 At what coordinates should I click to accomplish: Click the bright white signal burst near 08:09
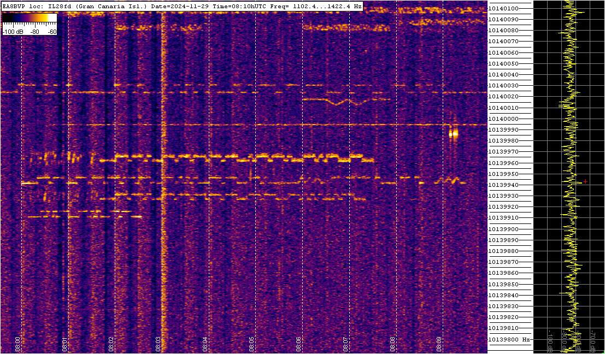tap(454, 133)
